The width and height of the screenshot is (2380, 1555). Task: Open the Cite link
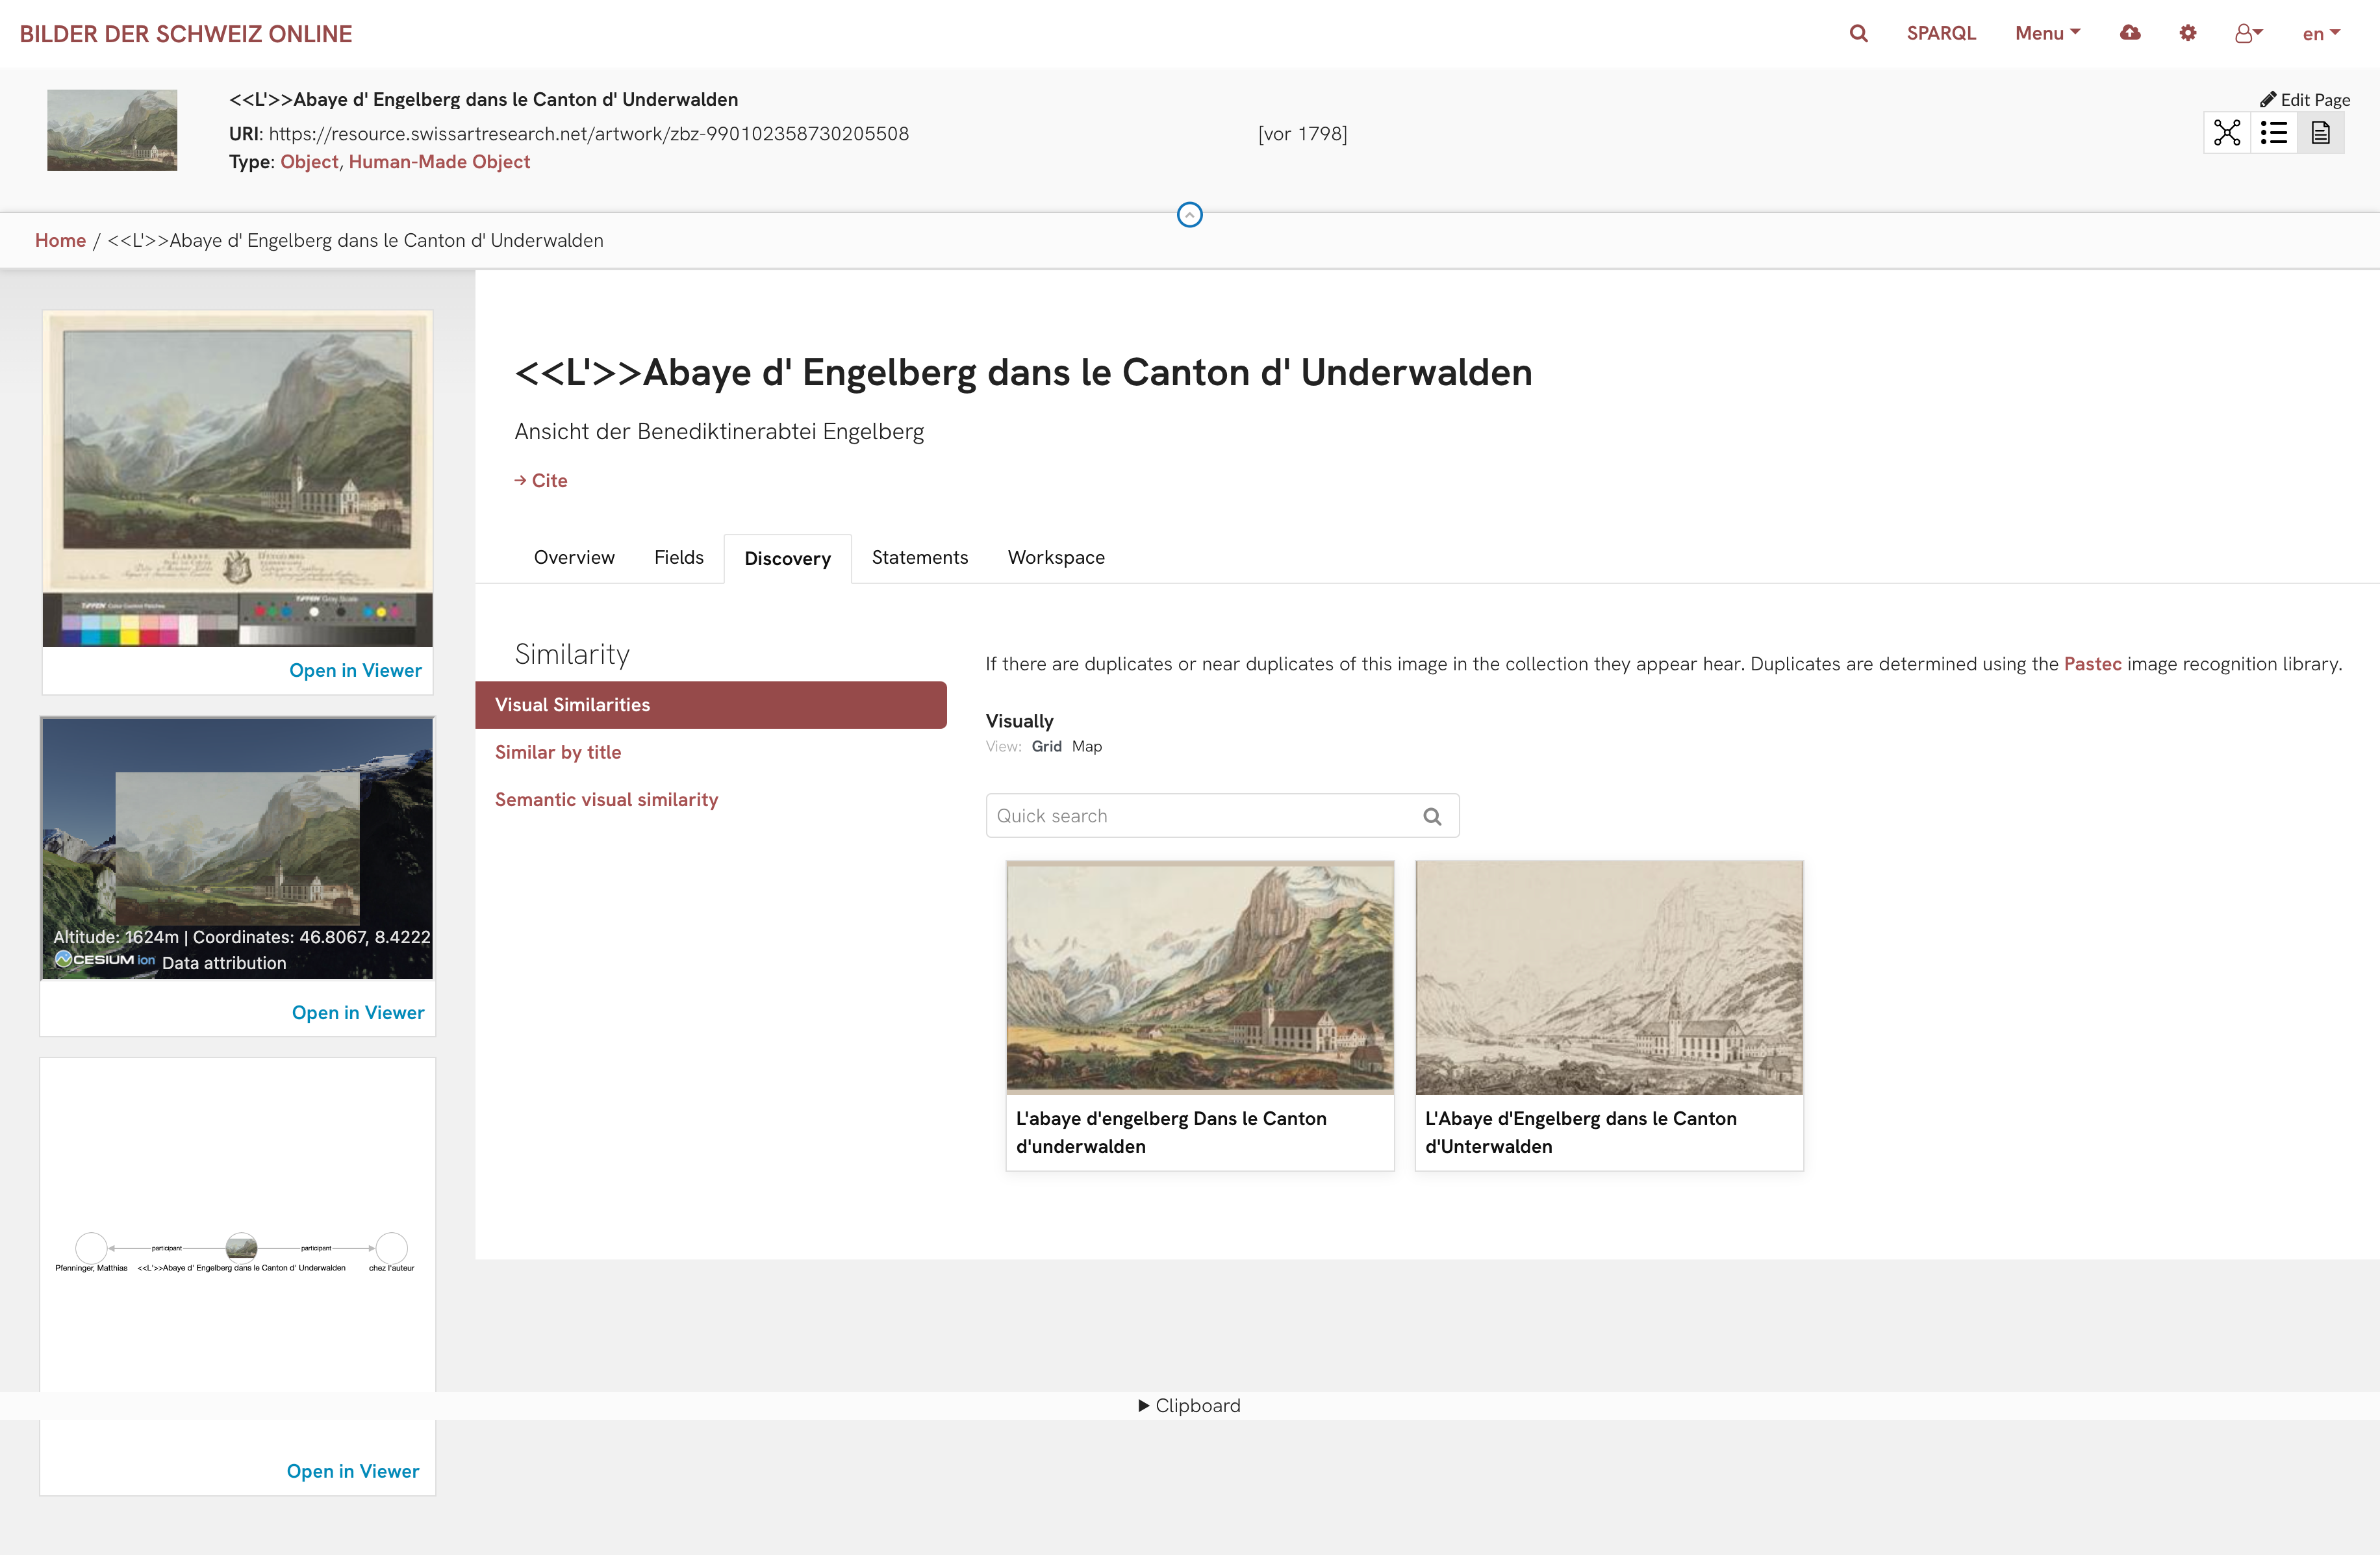point(541,481)
